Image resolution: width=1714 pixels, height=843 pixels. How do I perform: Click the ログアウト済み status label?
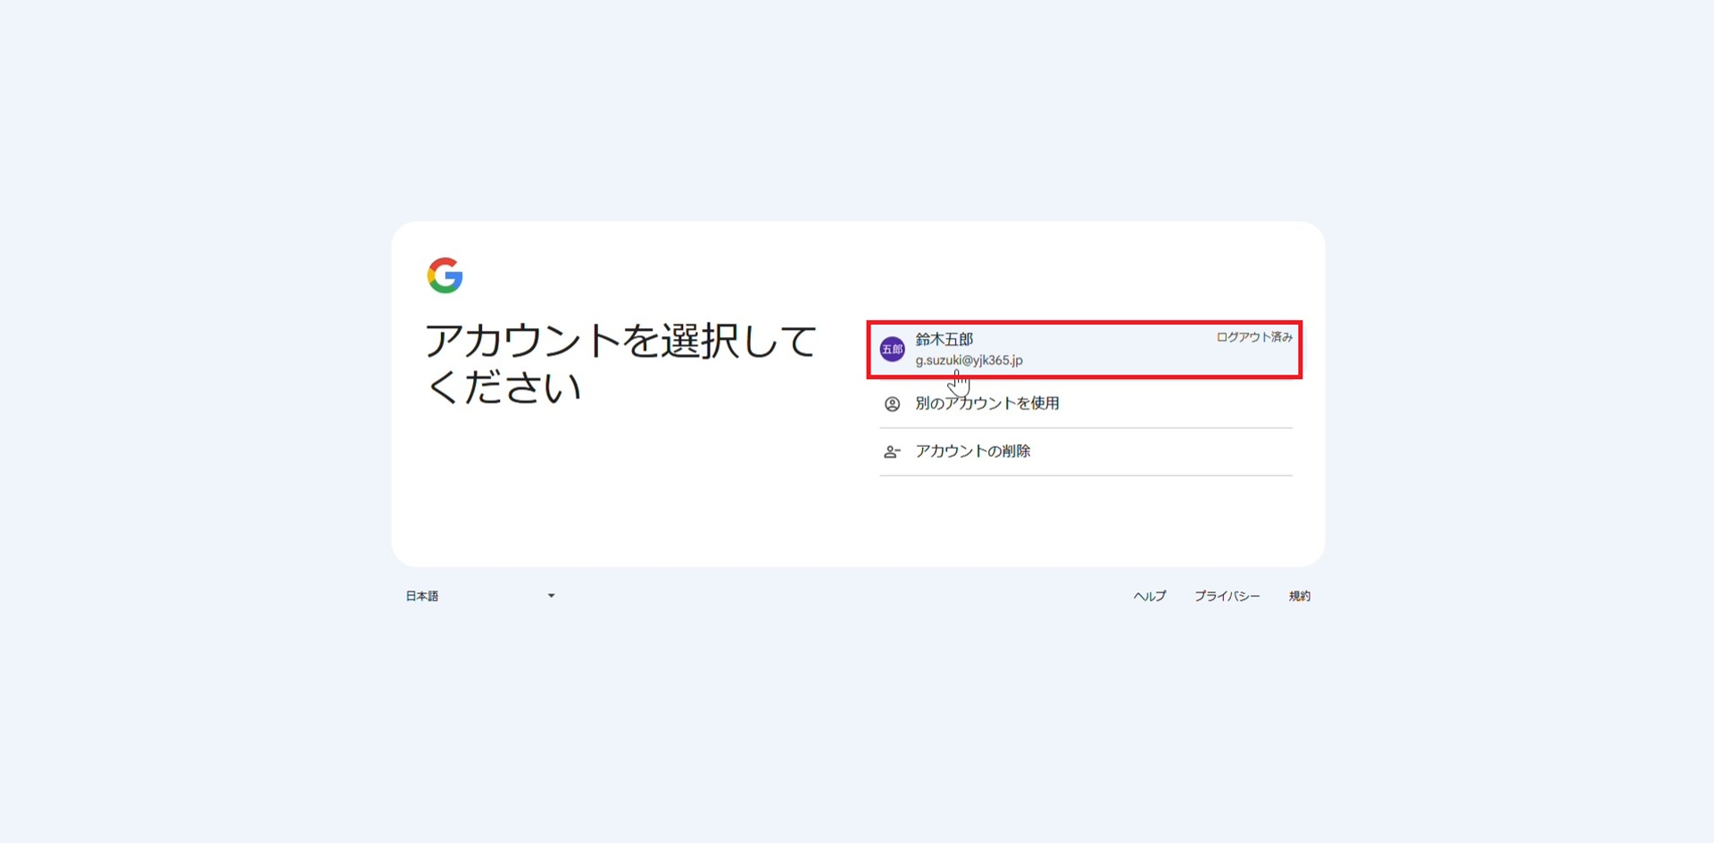(1253, 337)
